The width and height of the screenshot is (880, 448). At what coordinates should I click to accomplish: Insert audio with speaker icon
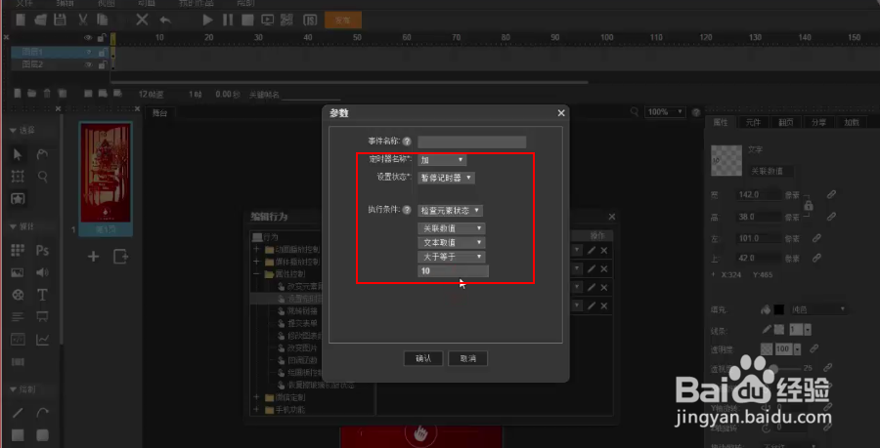43,272
